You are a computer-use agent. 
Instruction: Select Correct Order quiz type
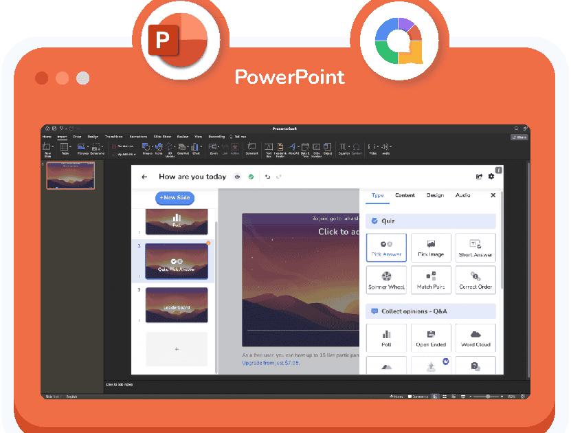475,280
